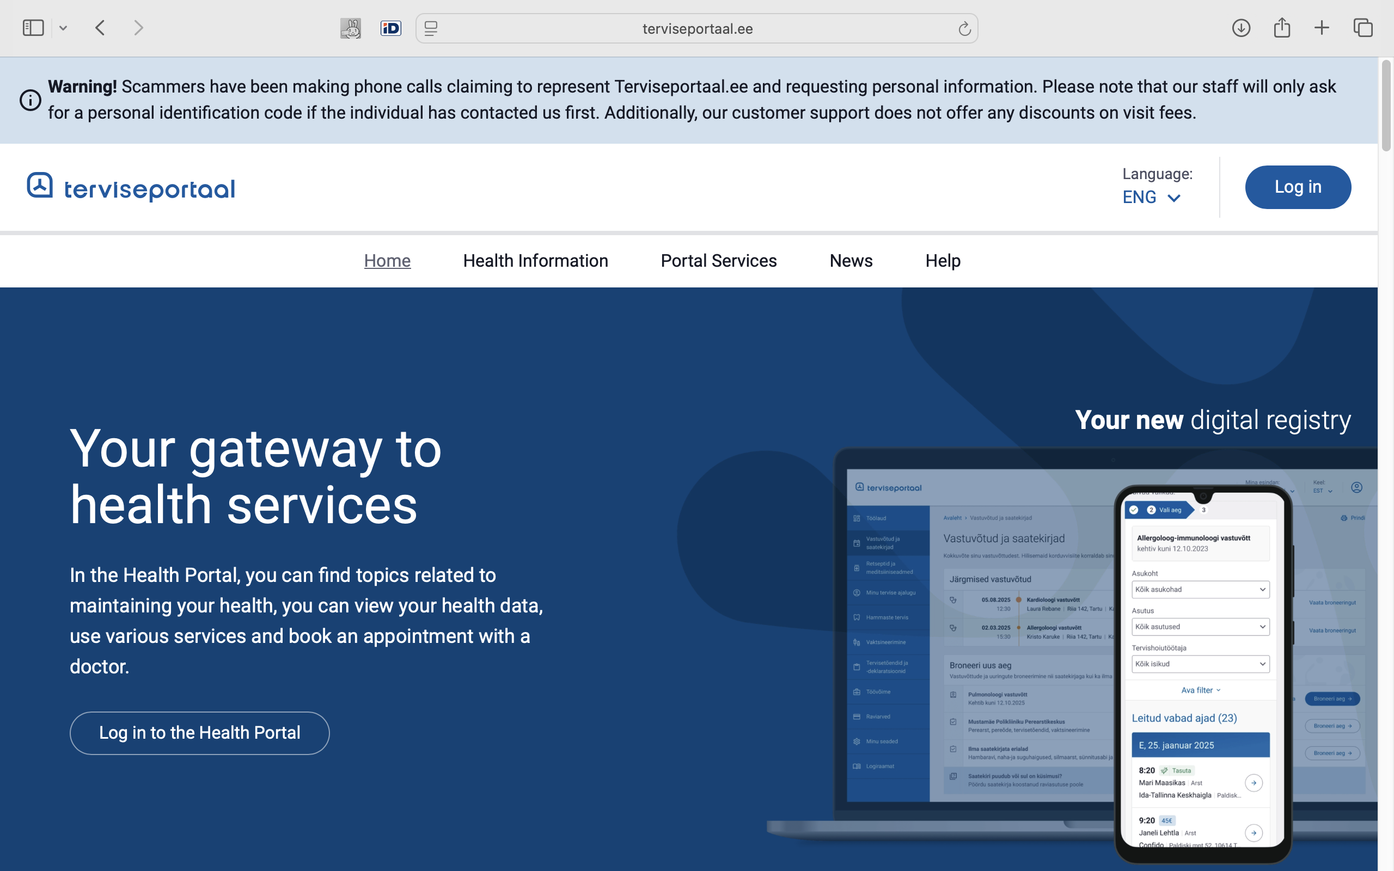
Task: Open the Home menu item
Action: (387, 261)
